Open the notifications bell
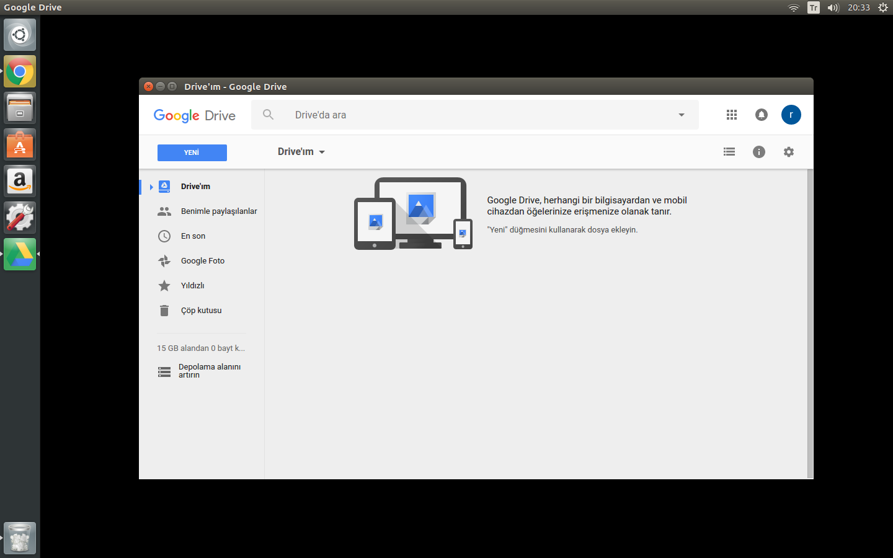The height and width of the screenshot is (558, 893). pyautogui.click(x=762, y=115)
